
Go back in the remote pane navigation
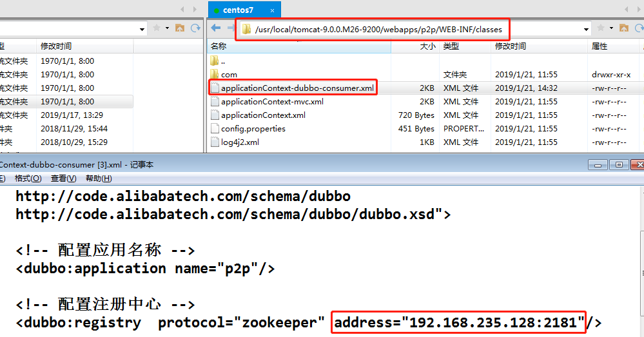(x=215, y=28)
